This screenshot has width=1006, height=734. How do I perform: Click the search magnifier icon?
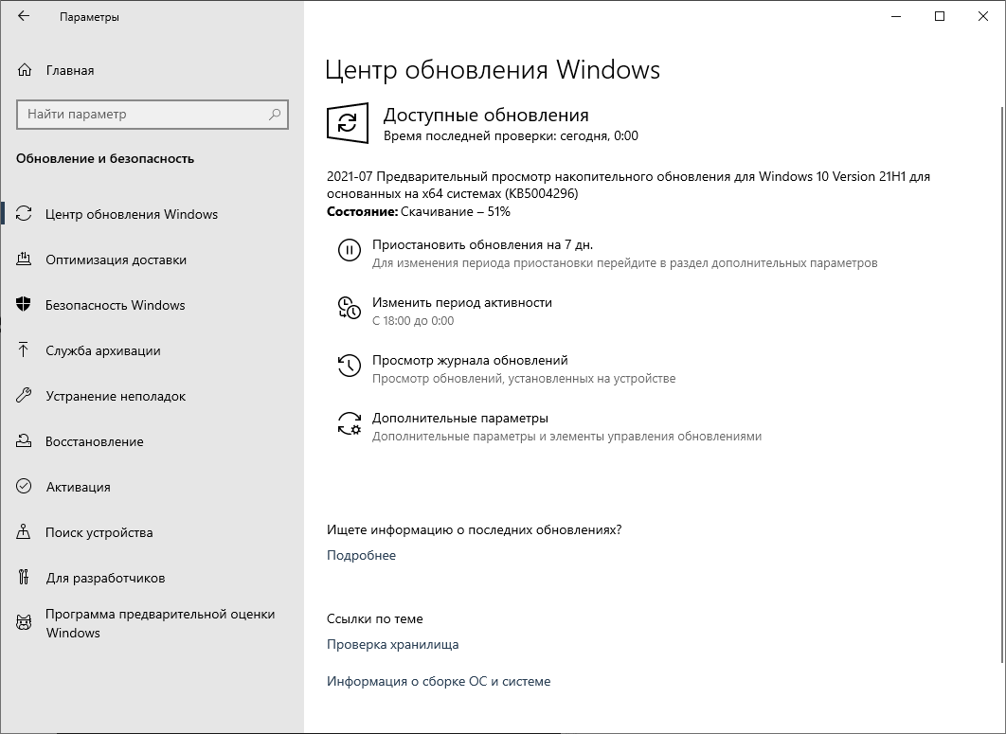pos(275,115)
